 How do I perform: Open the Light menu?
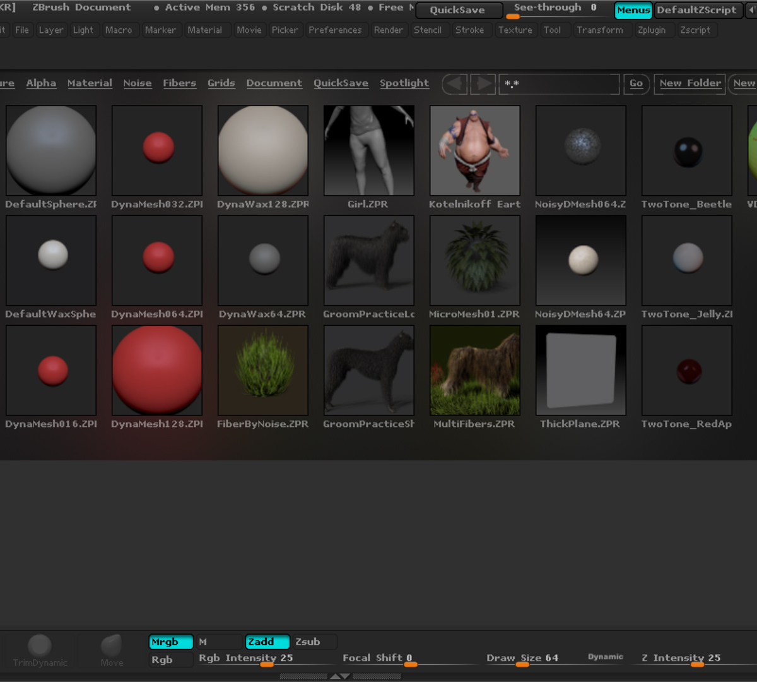pos(83,30)
